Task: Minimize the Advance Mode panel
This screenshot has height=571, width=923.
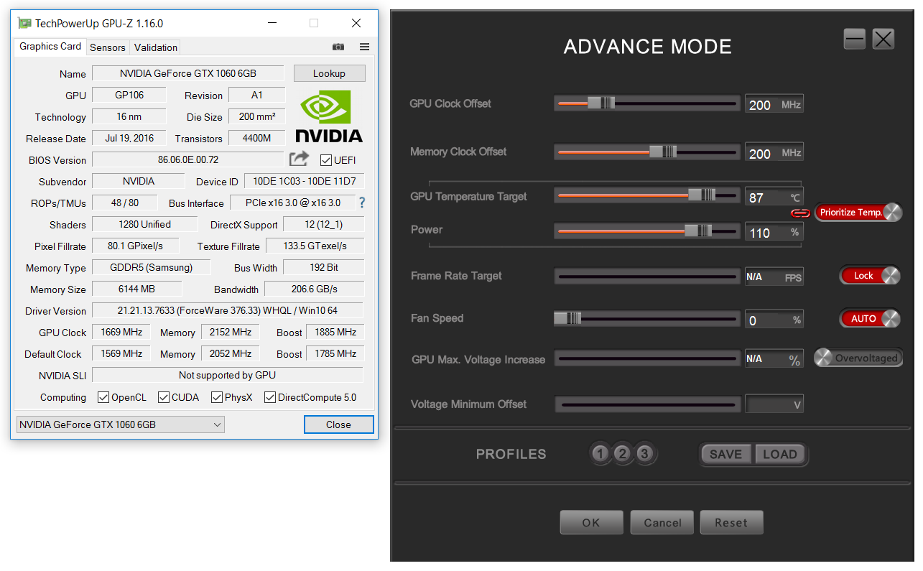Action: point(854,39)
